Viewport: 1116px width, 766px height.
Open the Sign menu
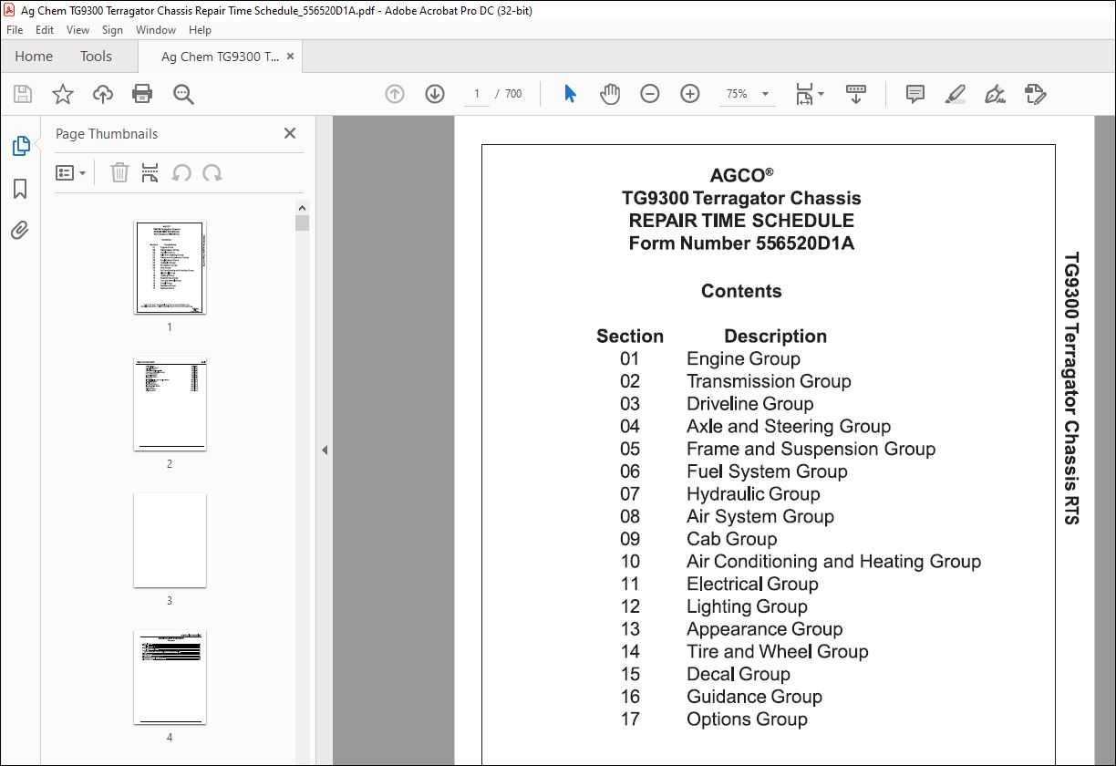[x=112, y=30]
